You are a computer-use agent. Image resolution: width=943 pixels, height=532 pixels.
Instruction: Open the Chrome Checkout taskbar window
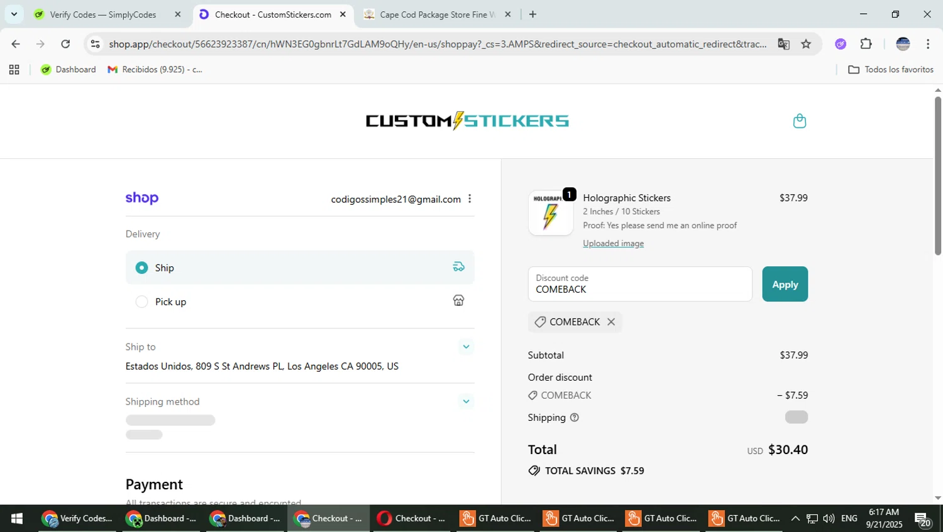click(x=329, y=518)
